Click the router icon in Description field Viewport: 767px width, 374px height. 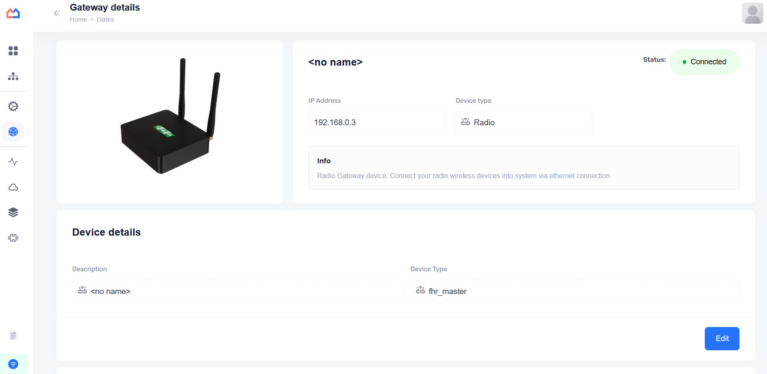coord(82,290)
